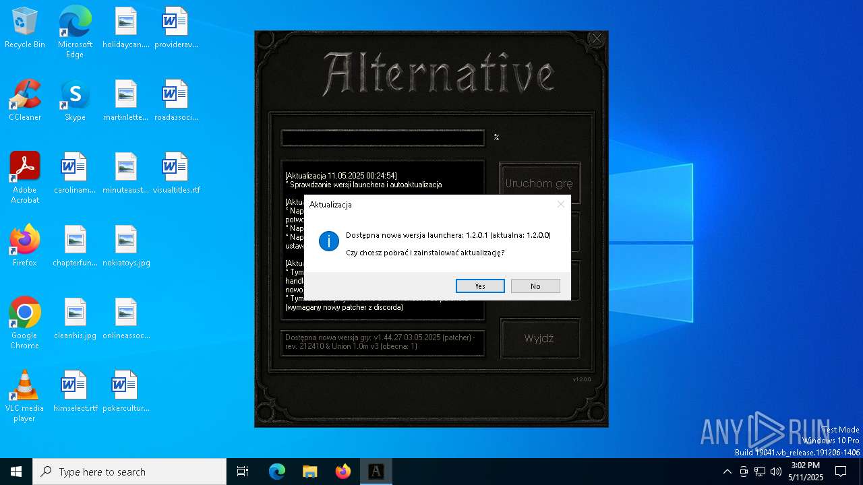
Task: Open Adobe Acrobat desktop shortcut
Action: [25, 178]
